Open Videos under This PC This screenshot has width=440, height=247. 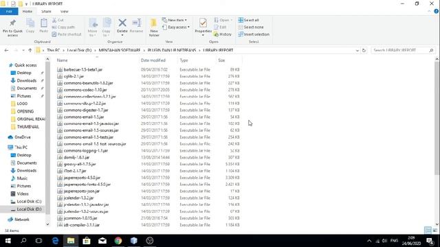point(19,193)
